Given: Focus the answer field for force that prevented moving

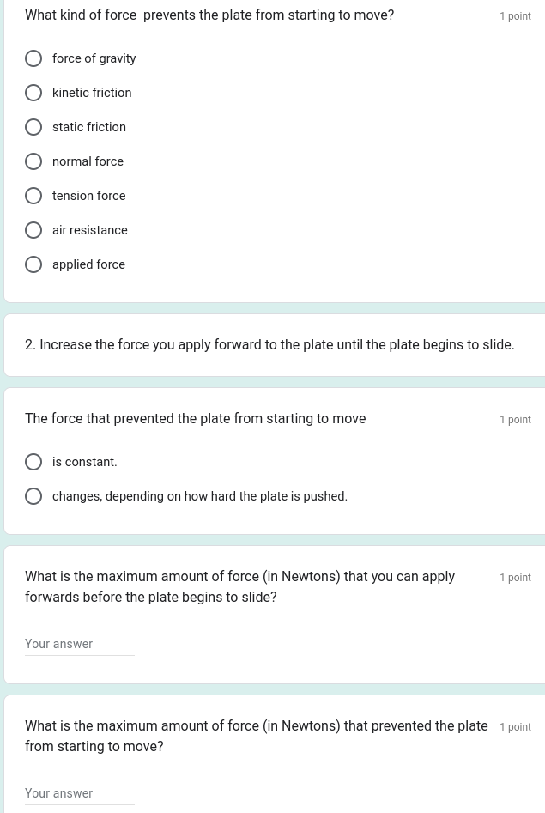Looking at the screenshot, I should click(80, 793).
